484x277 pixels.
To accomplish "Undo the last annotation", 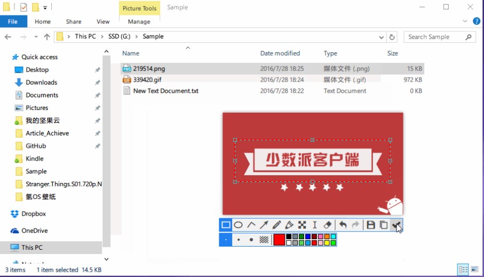I will [x=343, y=225].
